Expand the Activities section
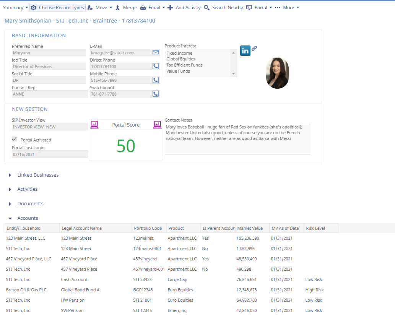Image resolution: width=395 pixels, height=320 pixels. (x=10, y=190)
